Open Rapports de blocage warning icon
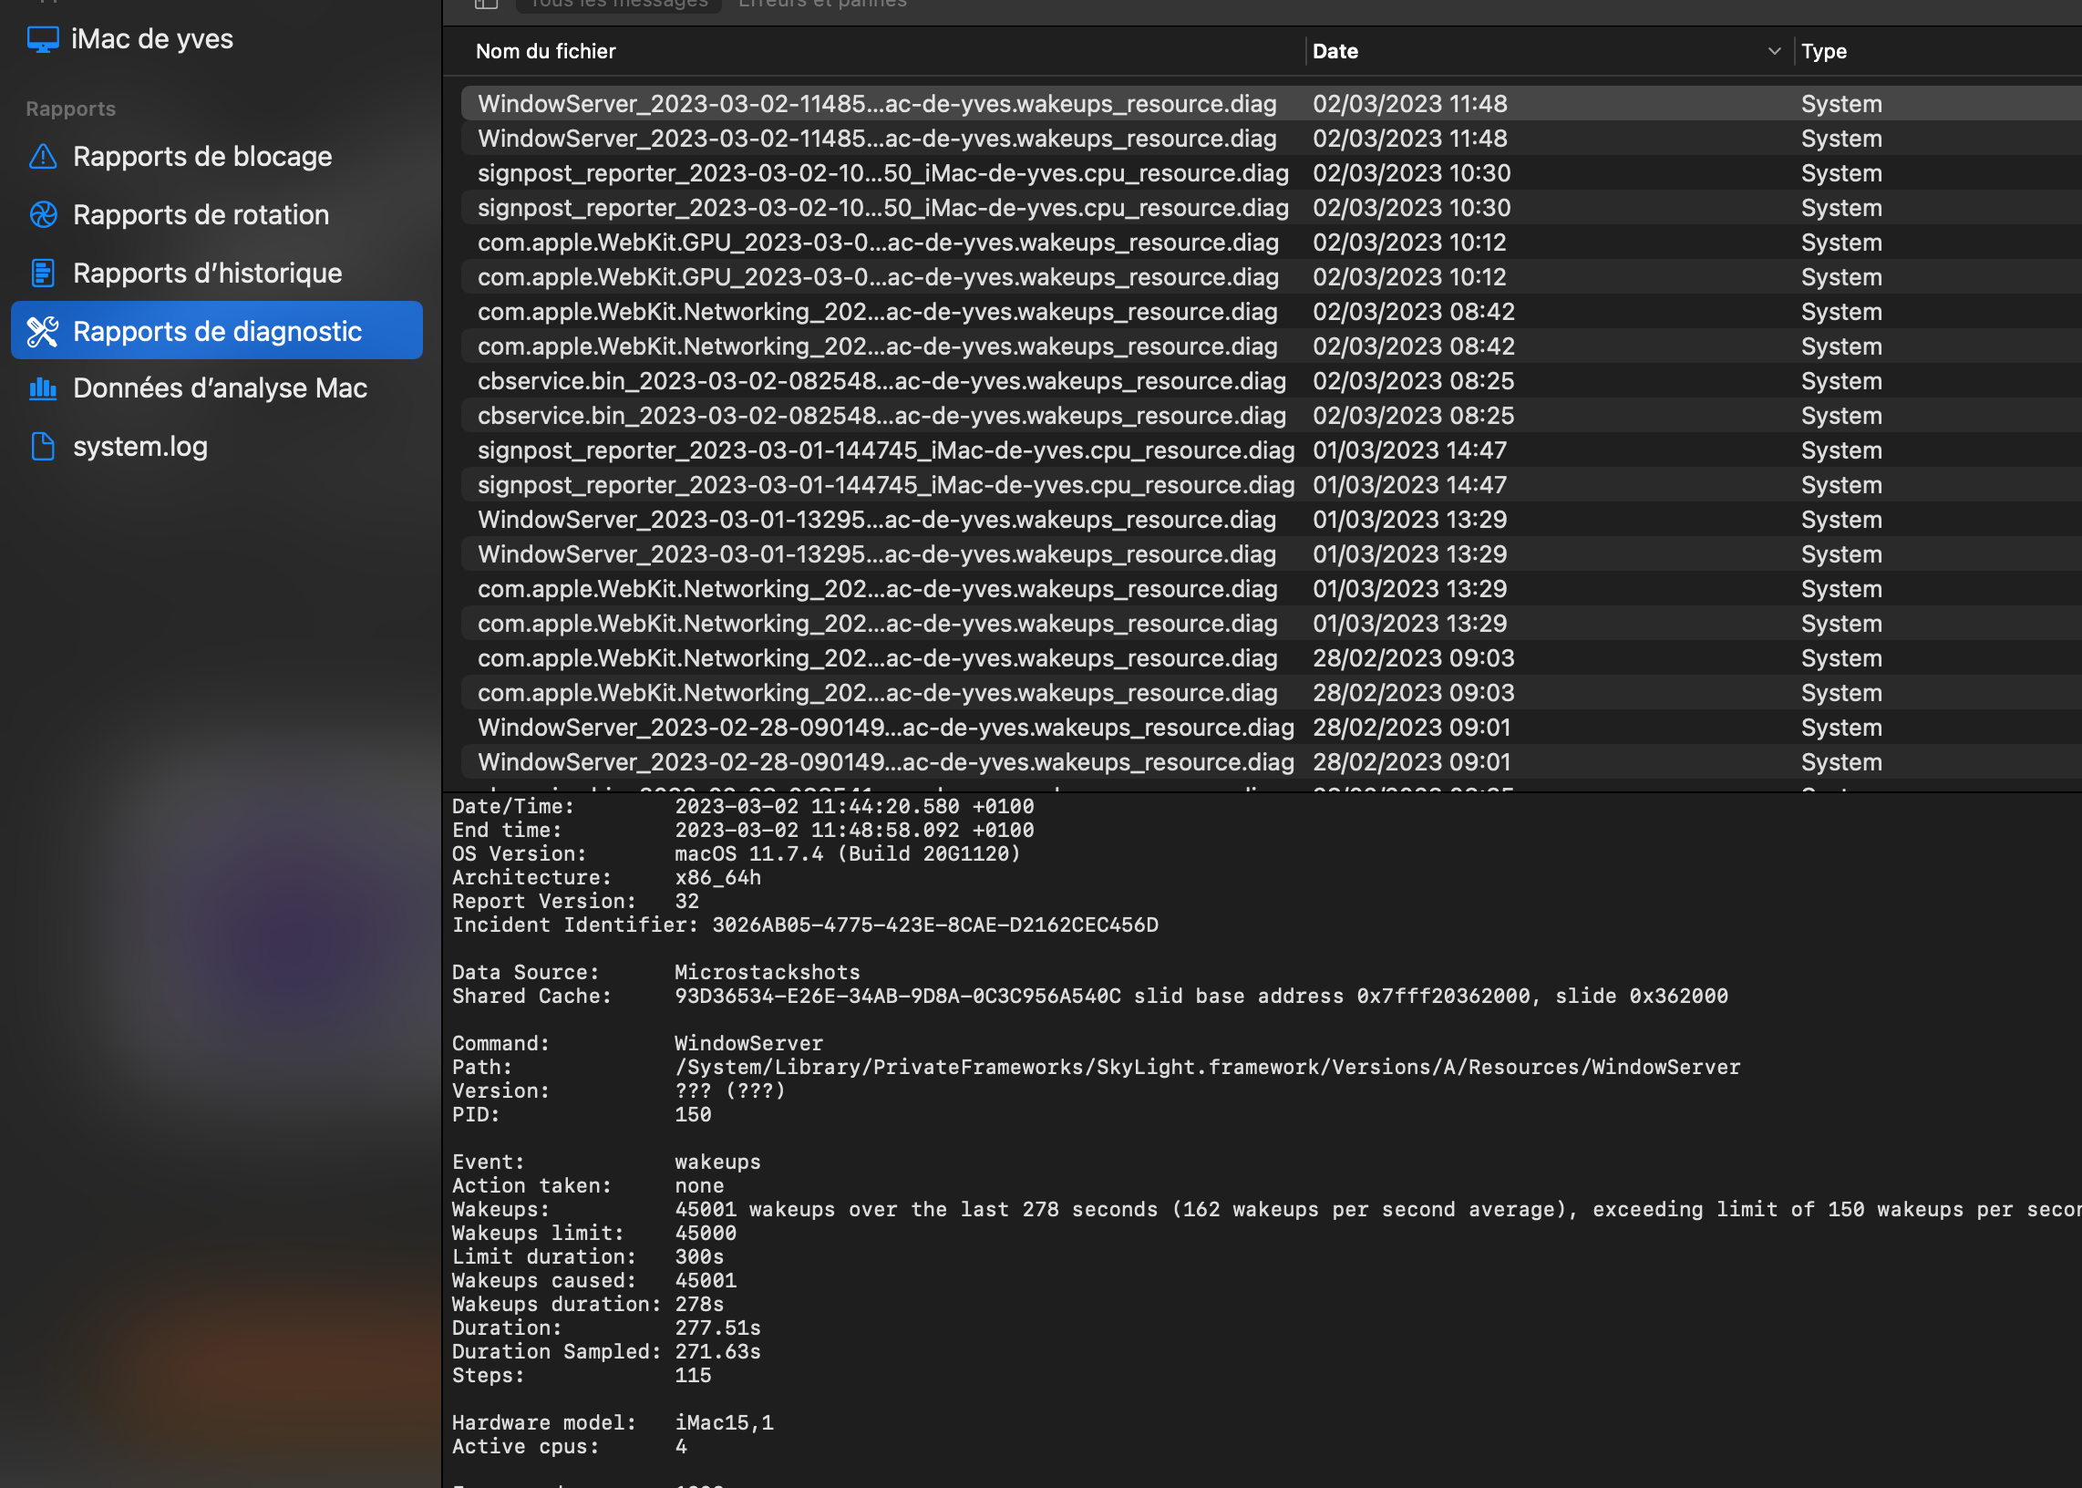This screenshot has height=1488, width=2082. tap(43, 157)
